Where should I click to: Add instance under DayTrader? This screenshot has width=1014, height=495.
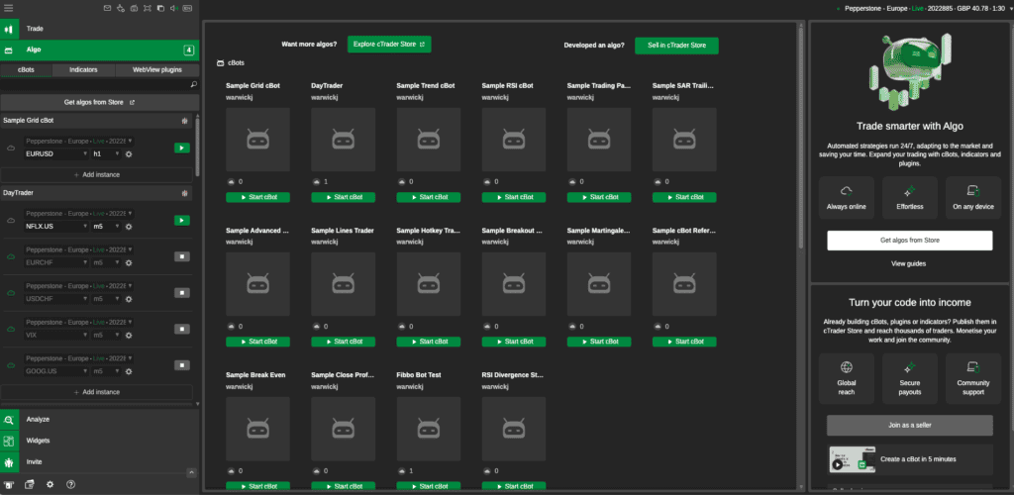point(96,392)
